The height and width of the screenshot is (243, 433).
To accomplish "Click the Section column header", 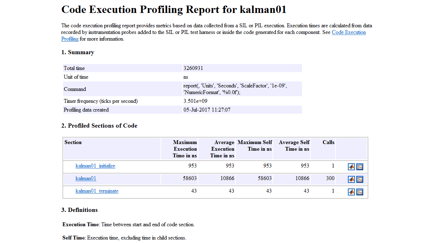I will point(73,142).
